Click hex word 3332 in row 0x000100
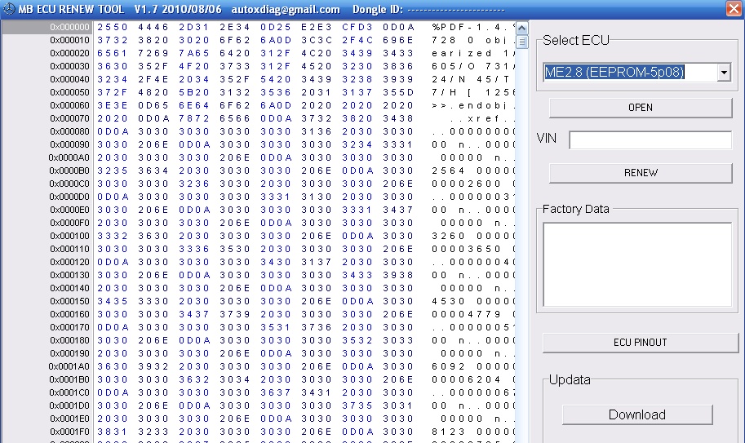The image size is (745, 443). pos(113,236)
